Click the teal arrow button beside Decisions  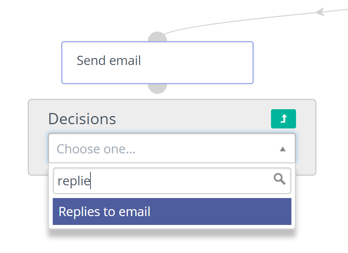coord(283,119)
